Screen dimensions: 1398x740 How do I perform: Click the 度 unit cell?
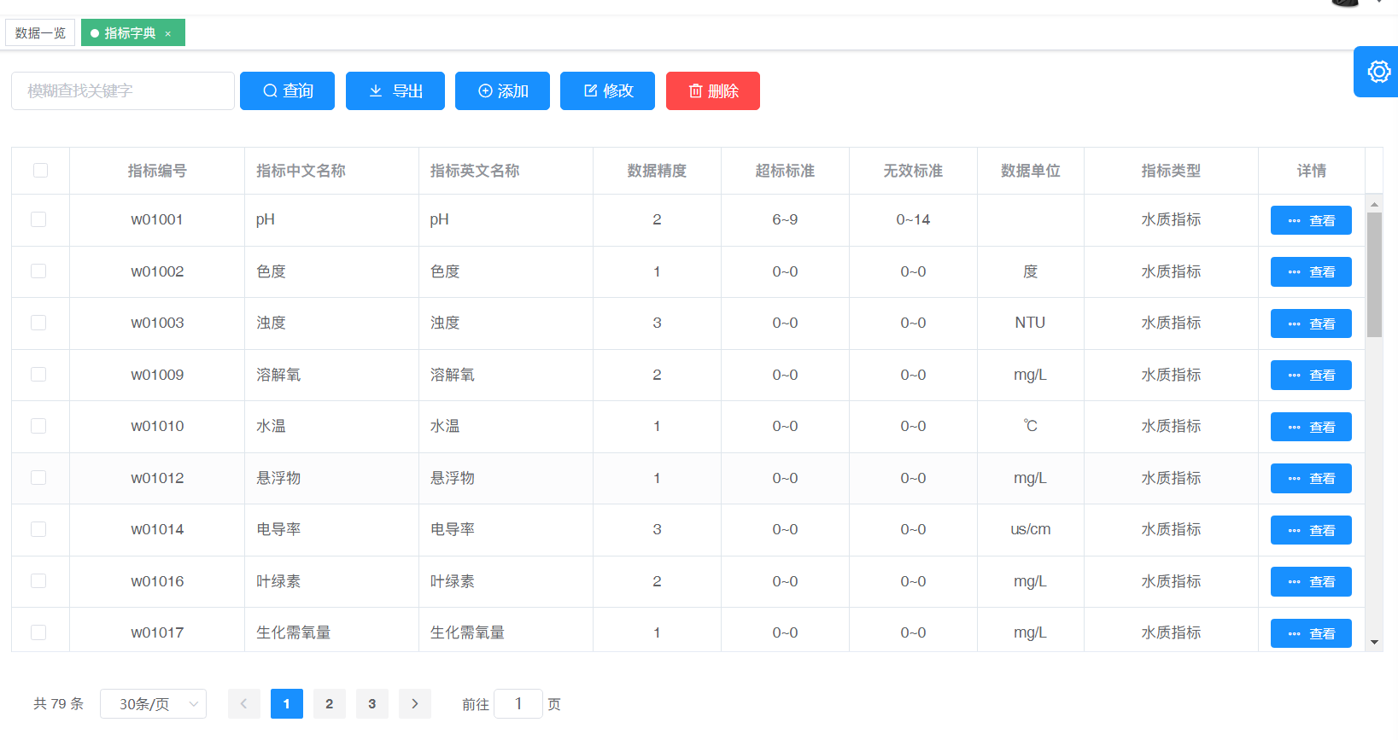point(1031,271)
